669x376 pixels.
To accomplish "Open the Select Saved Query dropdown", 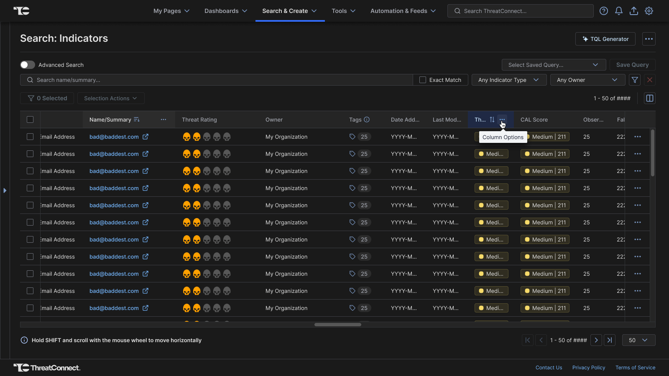I will 553,65.
